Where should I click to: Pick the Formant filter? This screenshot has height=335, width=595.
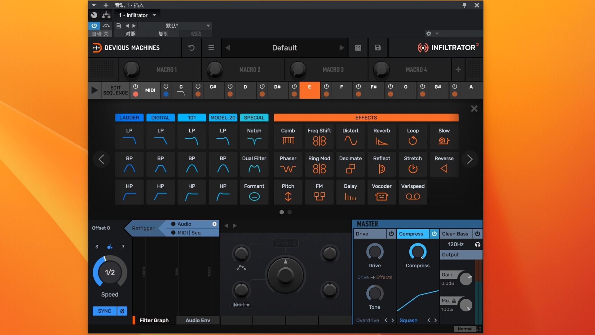click(254, 192)
